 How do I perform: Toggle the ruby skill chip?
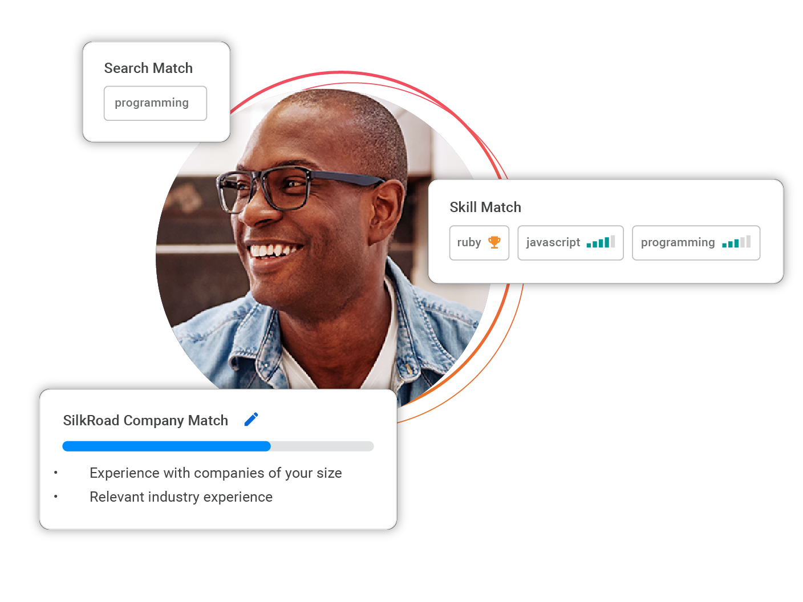tap(479, 242)
